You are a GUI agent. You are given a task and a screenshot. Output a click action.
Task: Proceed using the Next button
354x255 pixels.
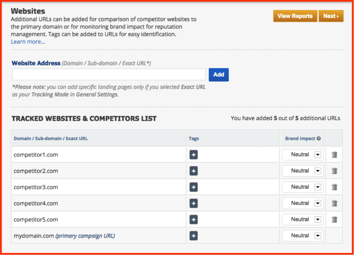tap(331, 16)
